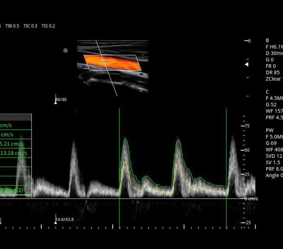
Task: Click the orange color flow box
Action: 112,62
